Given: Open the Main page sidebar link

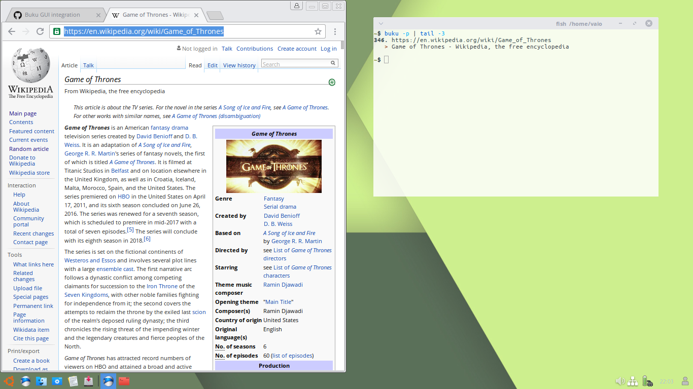Looking at the screenshot, I should click(x=23, y=113).
